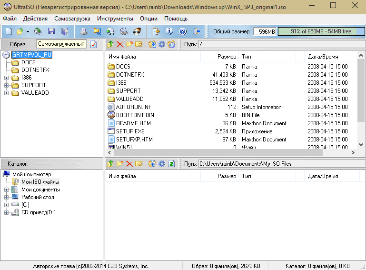Click the Add files notepad icon in main toolbar
366x270 pixels.
tap(156, 31)
